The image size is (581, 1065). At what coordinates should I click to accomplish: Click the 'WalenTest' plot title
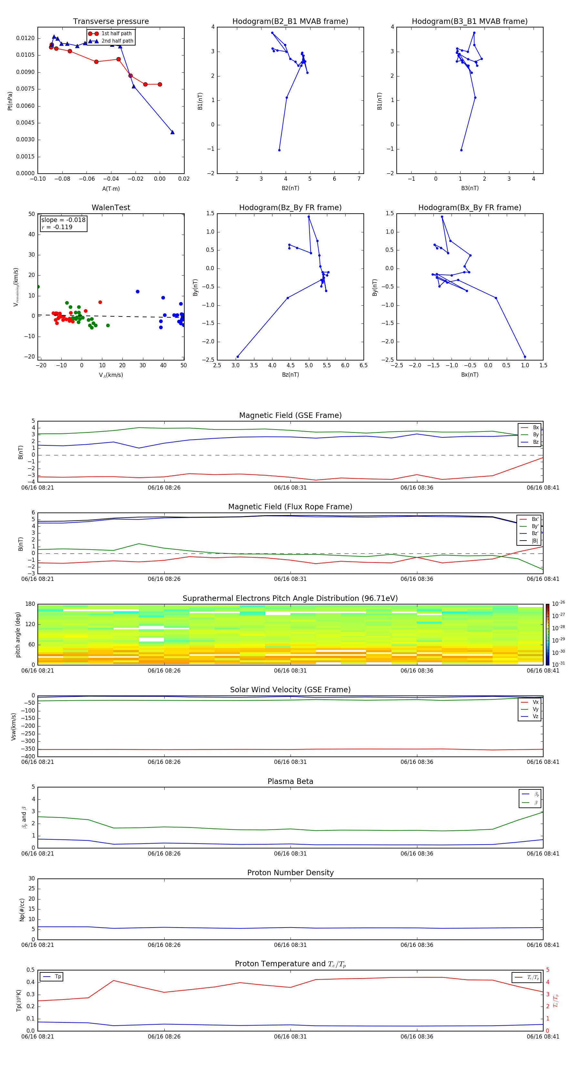click(111, 208)
